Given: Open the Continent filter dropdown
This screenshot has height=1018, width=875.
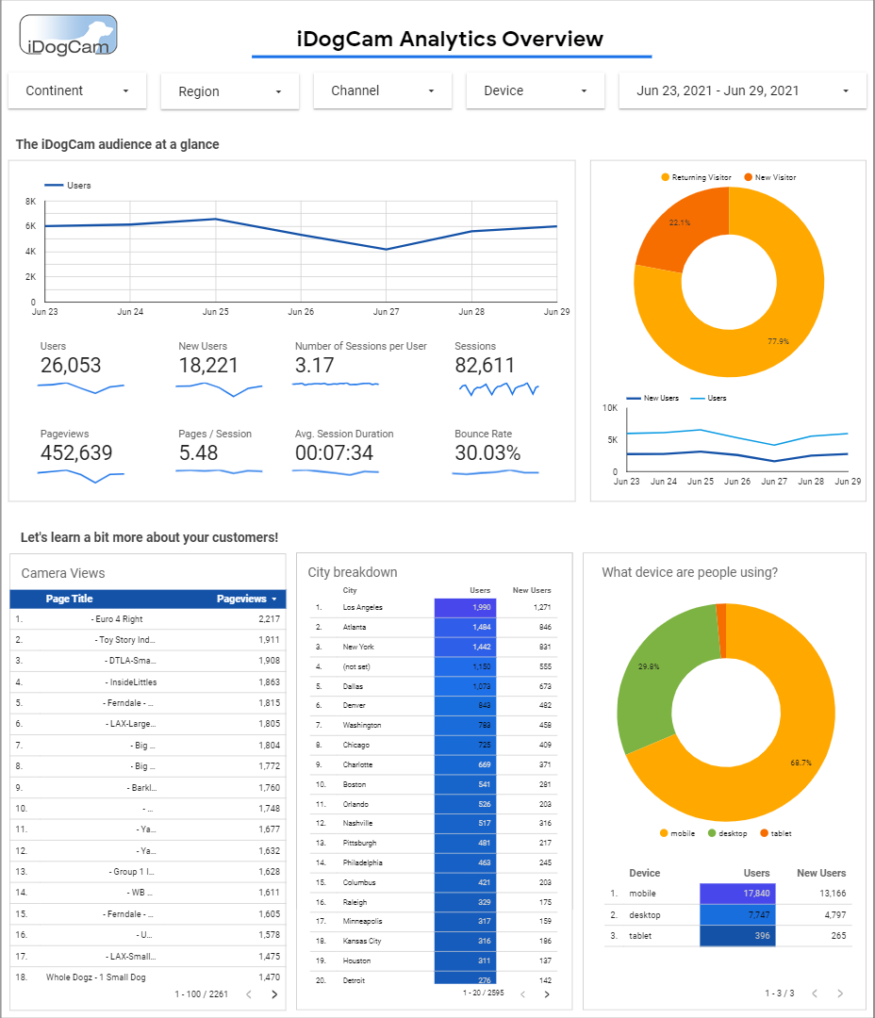Looking at the screenshot, I should click(77, 90).
